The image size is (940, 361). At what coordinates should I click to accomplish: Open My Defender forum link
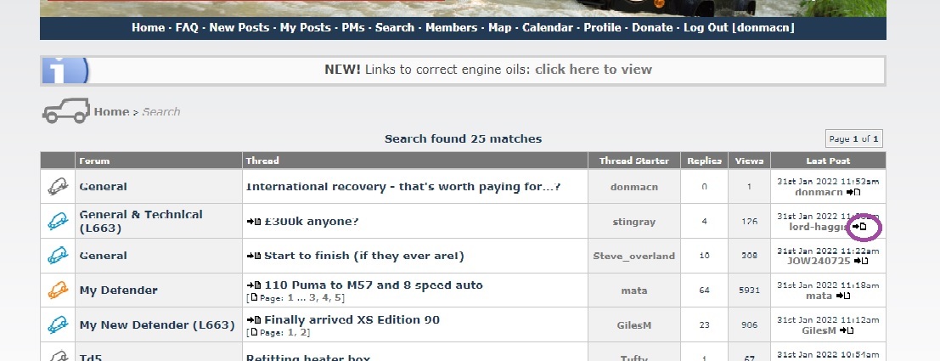(119, 290)
